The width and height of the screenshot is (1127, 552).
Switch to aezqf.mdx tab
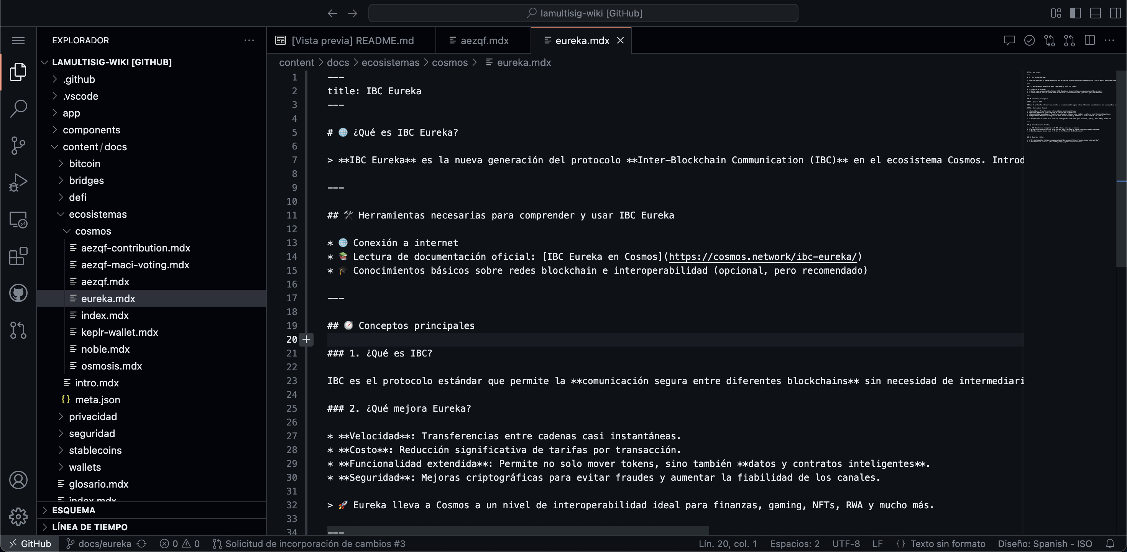(483, 40)
